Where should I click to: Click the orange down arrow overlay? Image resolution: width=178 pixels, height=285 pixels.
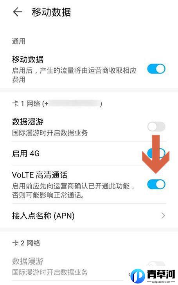(156, 154)
